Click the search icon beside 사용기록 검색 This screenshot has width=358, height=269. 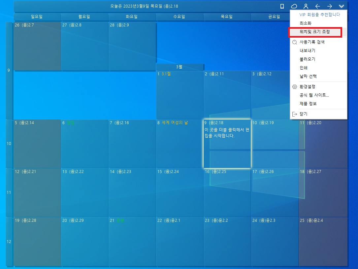point(295,42)
